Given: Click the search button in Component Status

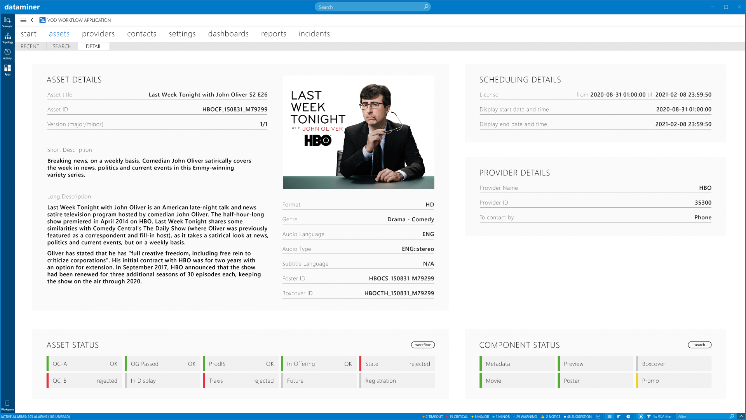Looking at the screenshot, I should coord(699,345).
